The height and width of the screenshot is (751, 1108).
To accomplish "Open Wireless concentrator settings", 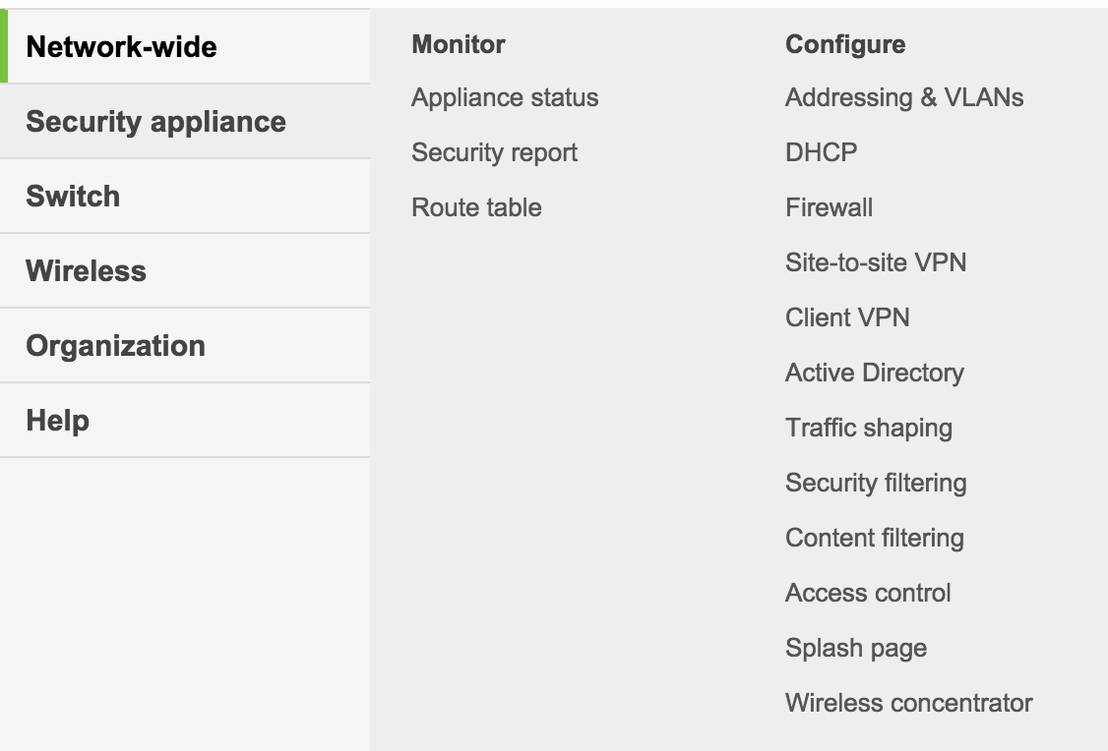I will (x=908, y=704).
